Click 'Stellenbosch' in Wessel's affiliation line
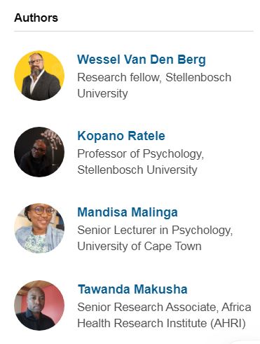The width and height of the screenshot is (260, 344). (198, 77)
